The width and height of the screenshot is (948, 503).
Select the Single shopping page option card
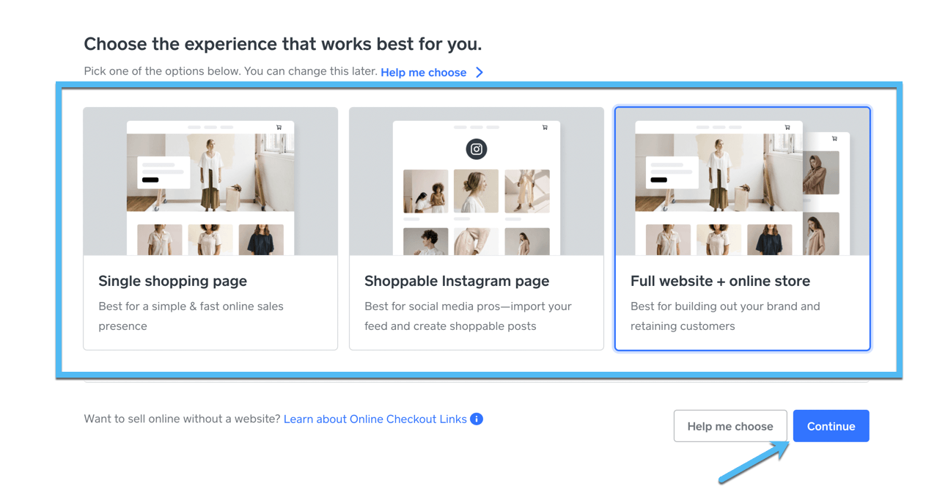[x=210, y=229]
